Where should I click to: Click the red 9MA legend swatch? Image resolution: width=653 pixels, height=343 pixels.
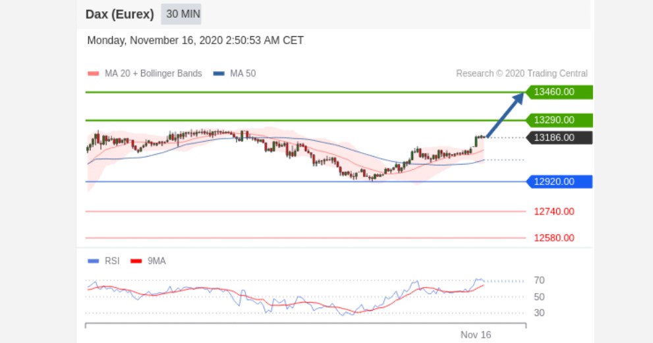coord(136,261)
